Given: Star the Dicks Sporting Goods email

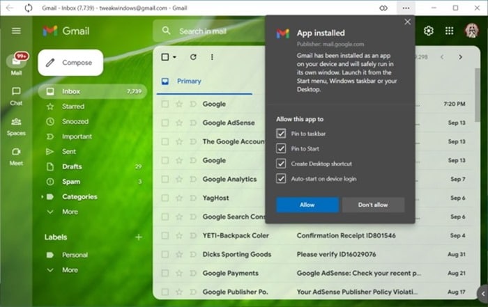Looking at the screenshot, I should pyautogui.click(x=179, y=255).
